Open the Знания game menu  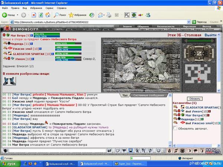pos(127,26)
